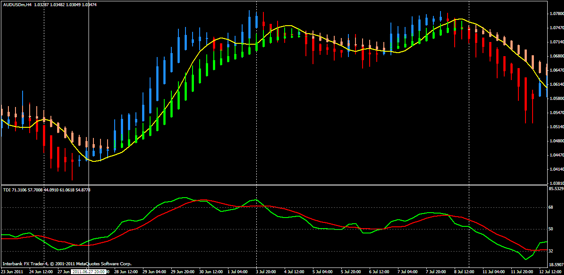Click the 11 Jul 04:00 time axis label
The image size is (564, 275).
(x=494, y=272)
